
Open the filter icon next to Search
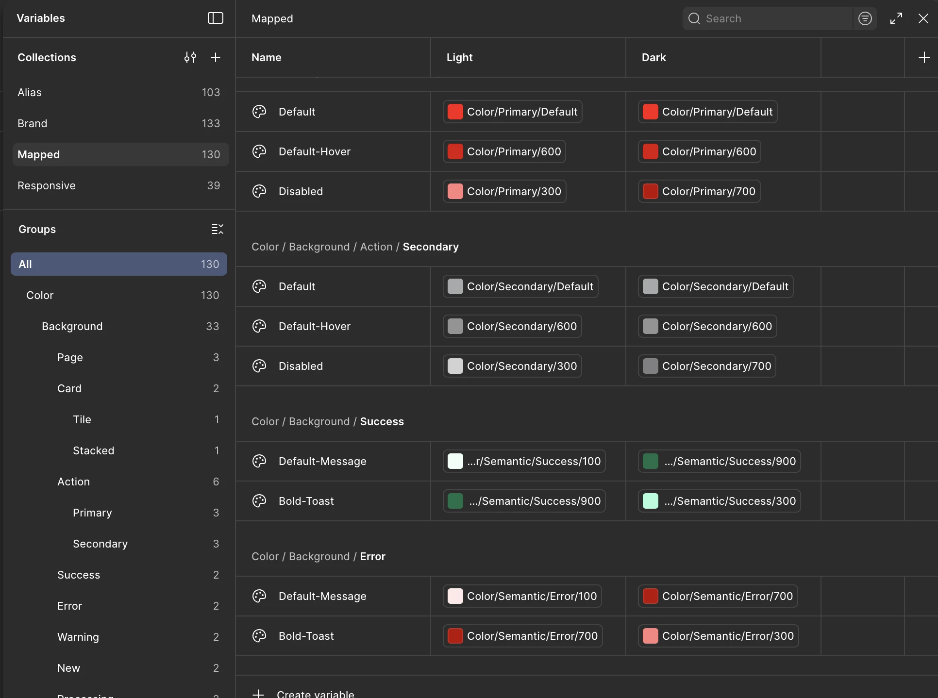click(865, 18)
